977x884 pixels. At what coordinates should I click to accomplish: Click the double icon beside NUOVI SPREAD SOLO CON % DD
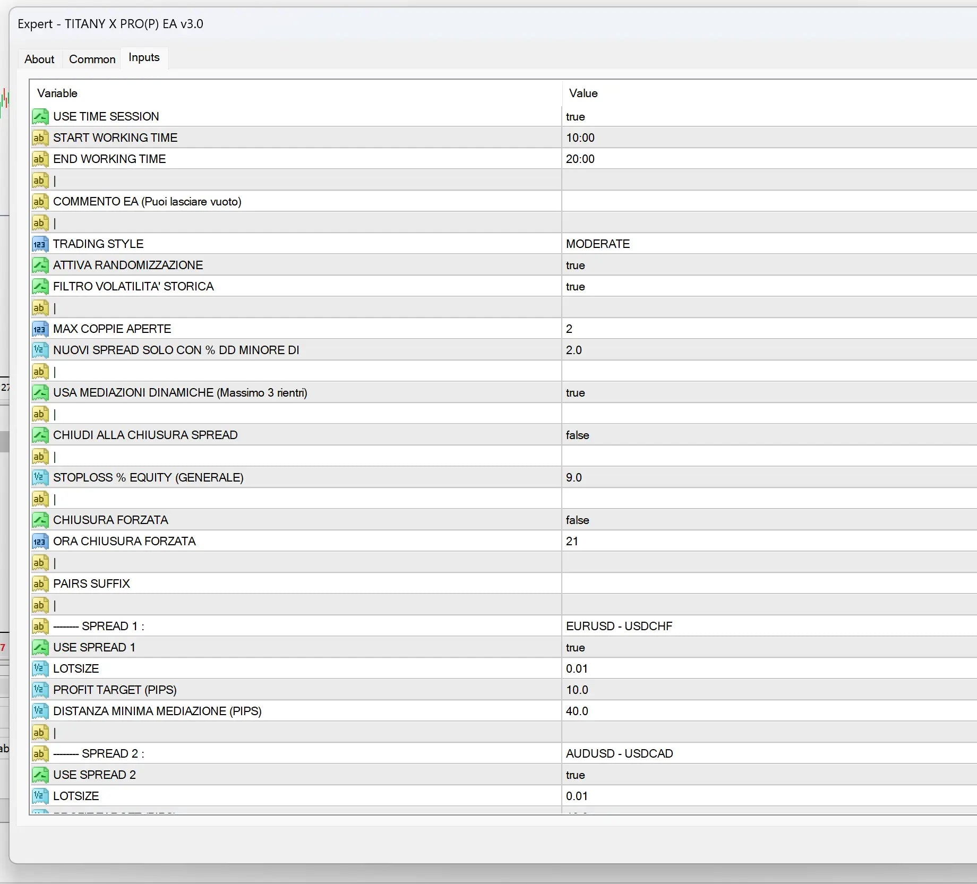40,350
